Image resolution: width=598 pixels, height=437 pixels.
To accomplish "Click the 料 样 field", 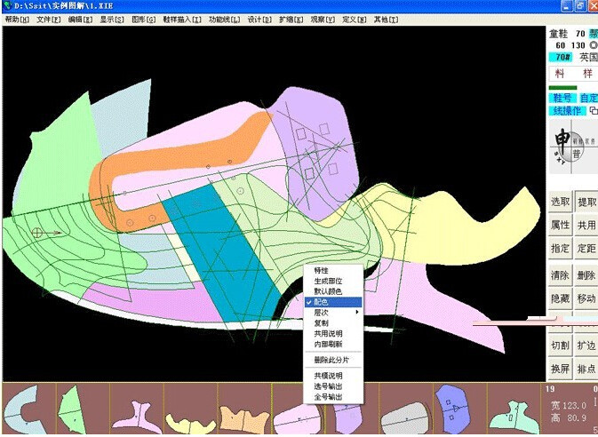I will click(x=574, y=73).
